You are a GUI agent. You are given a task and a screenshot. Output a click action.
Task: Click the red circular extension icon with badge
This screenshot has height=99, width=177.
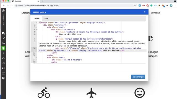[147, 5]
